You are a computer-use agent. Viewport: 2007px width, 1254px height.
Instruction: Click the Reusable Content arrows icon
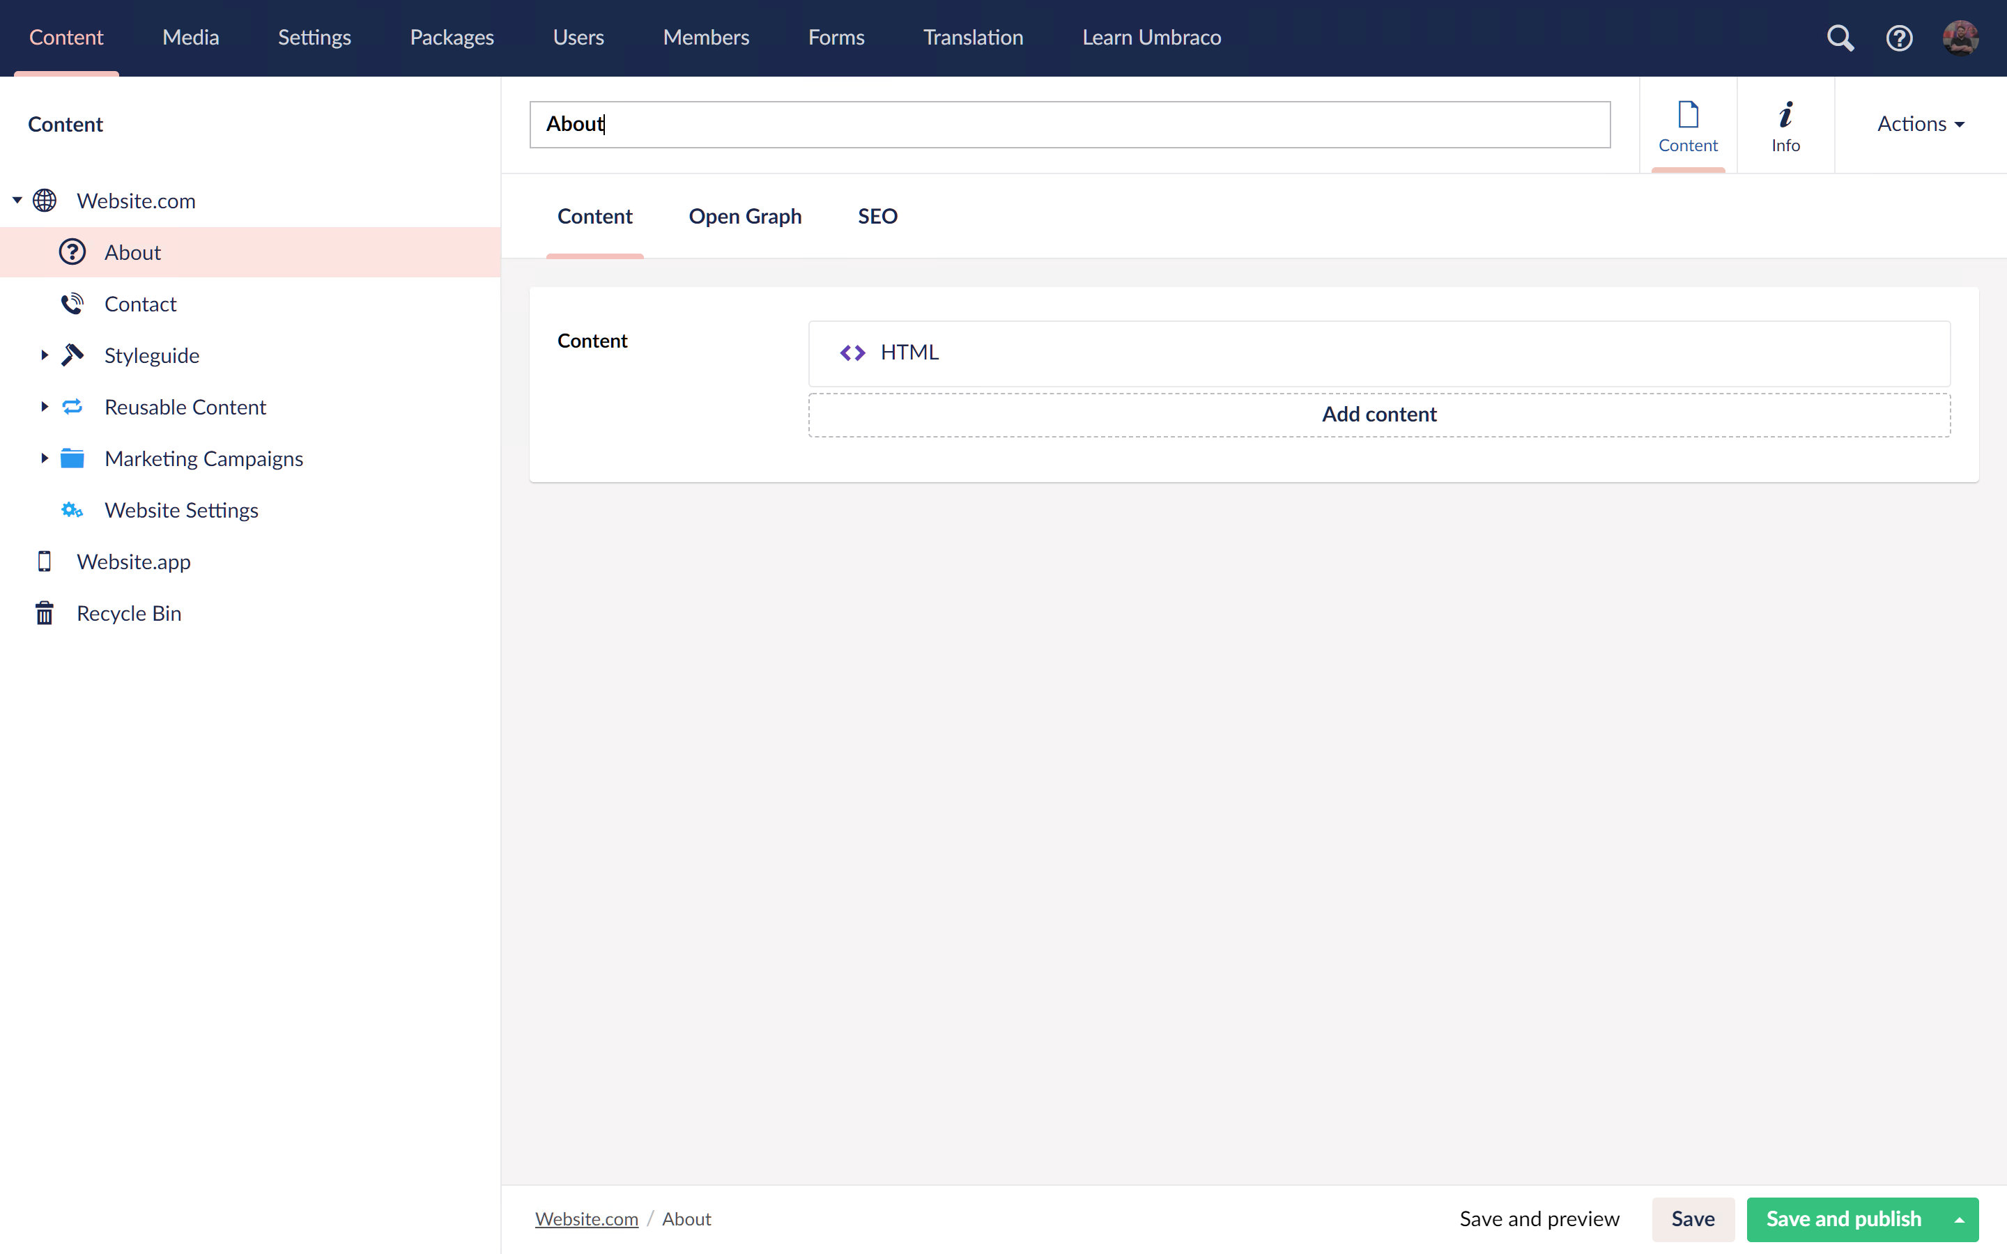[72, 406]
